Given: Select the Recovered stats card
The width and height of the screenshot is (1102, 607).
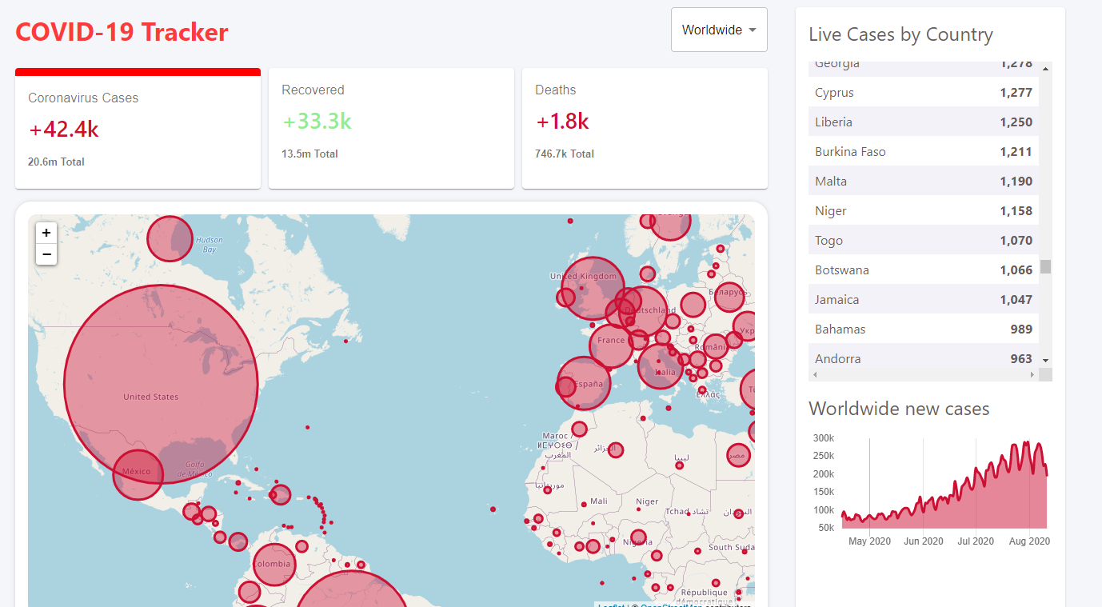Looking at the screenshot, I should click(391, 128).
